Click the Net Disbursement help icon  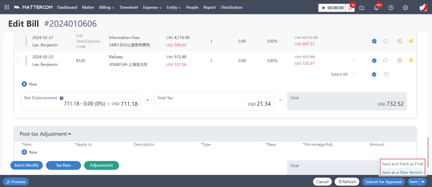[61, 98]
